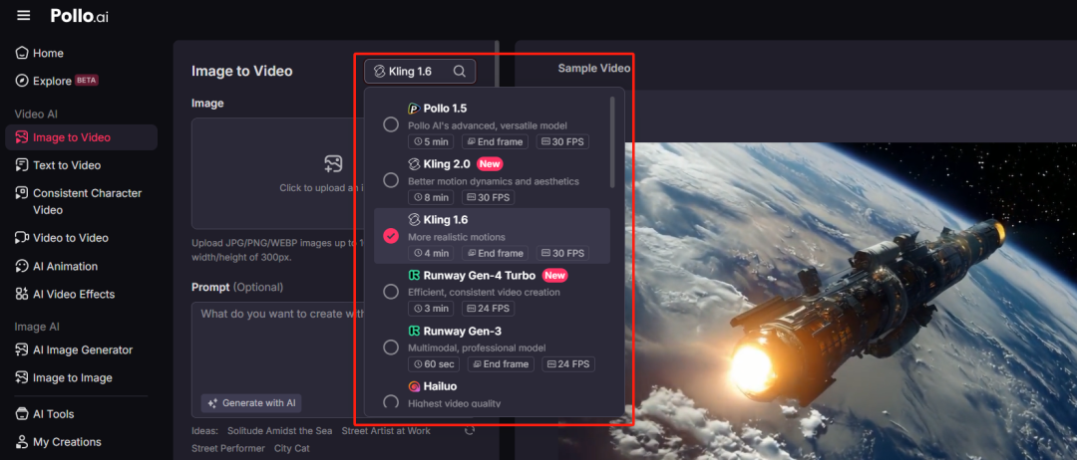Click the New badge next to Kling 2.0
The width and height of the screenshot is (1077, 460).
490,164
